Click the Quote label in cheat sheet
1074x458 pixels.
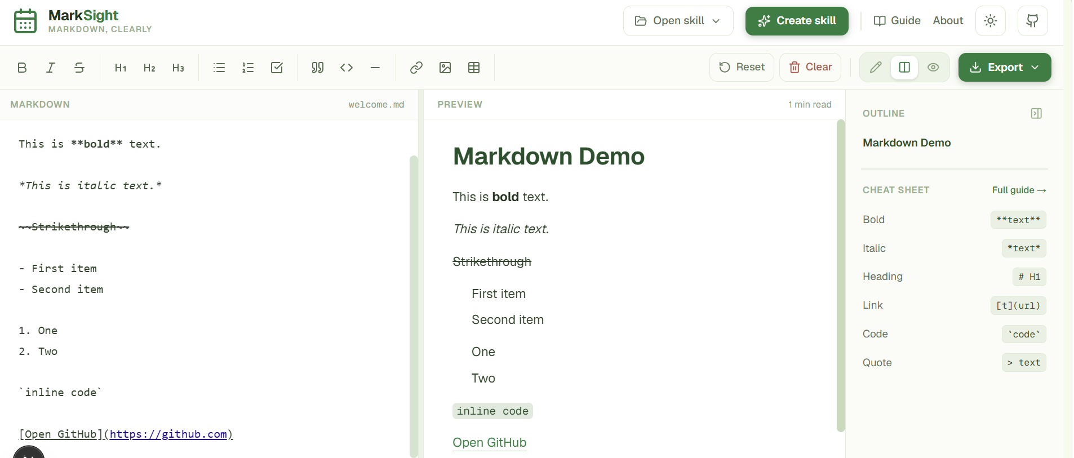877,363
